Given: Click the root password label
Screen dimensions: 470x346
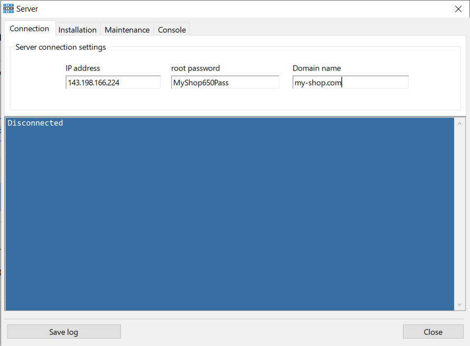Looking at the screenshot, I should click(195, 69).
